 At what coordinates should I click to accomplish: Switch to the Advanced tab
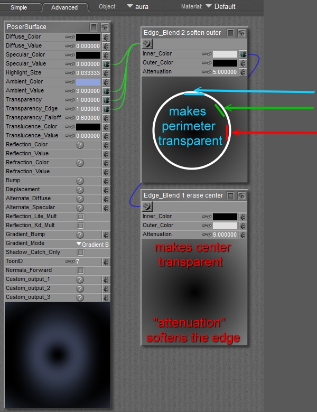(64, 7)
